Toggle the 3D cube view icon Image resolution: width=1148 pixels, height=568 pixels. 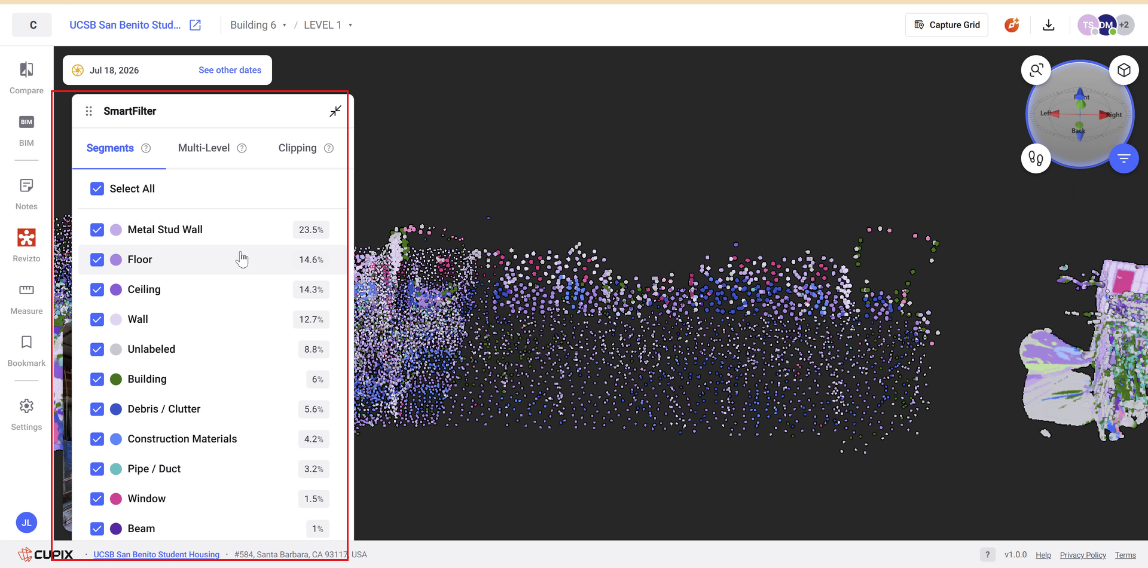(1124, 71)
